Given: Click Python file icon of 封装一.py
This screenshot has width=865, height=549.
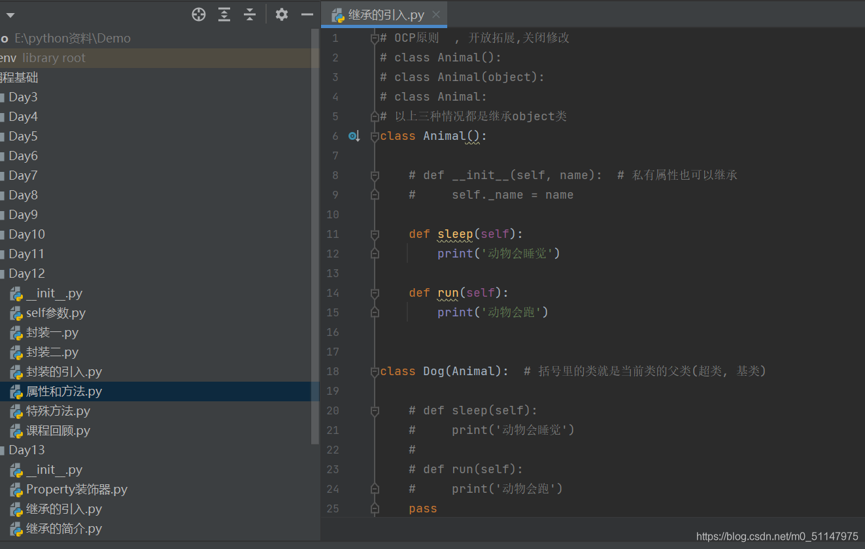Looking at the screenshot, I should (x=16, y=333).
